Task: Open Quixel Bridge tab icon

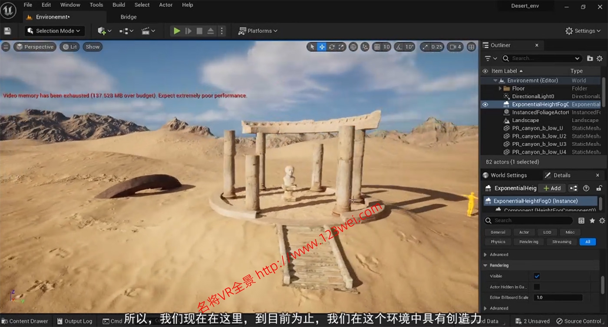Action: point(128,16)
